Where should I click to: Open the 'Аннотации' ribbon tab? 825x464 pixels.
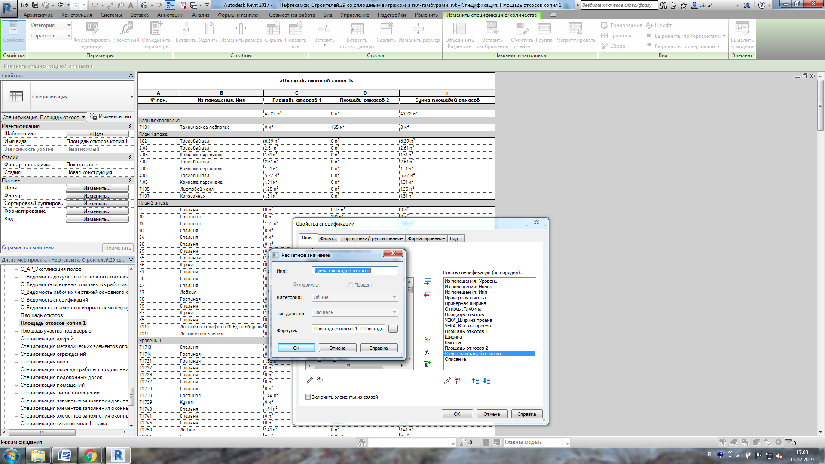170,15
